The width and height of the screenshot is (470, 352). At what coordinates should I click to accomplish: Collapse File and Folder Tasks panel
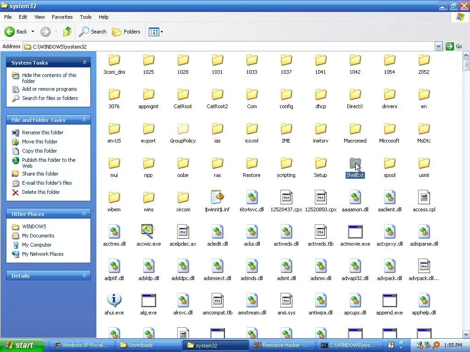tap(84, 120)
